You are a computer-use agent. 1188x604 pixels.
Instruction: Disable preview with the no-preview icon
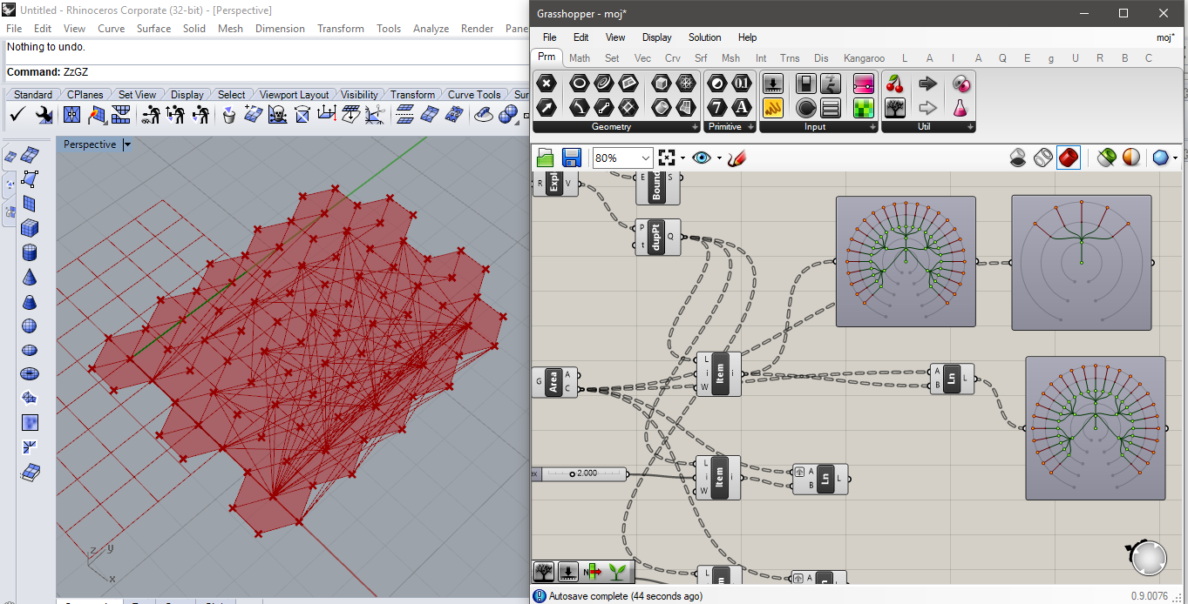[1018, 158]
